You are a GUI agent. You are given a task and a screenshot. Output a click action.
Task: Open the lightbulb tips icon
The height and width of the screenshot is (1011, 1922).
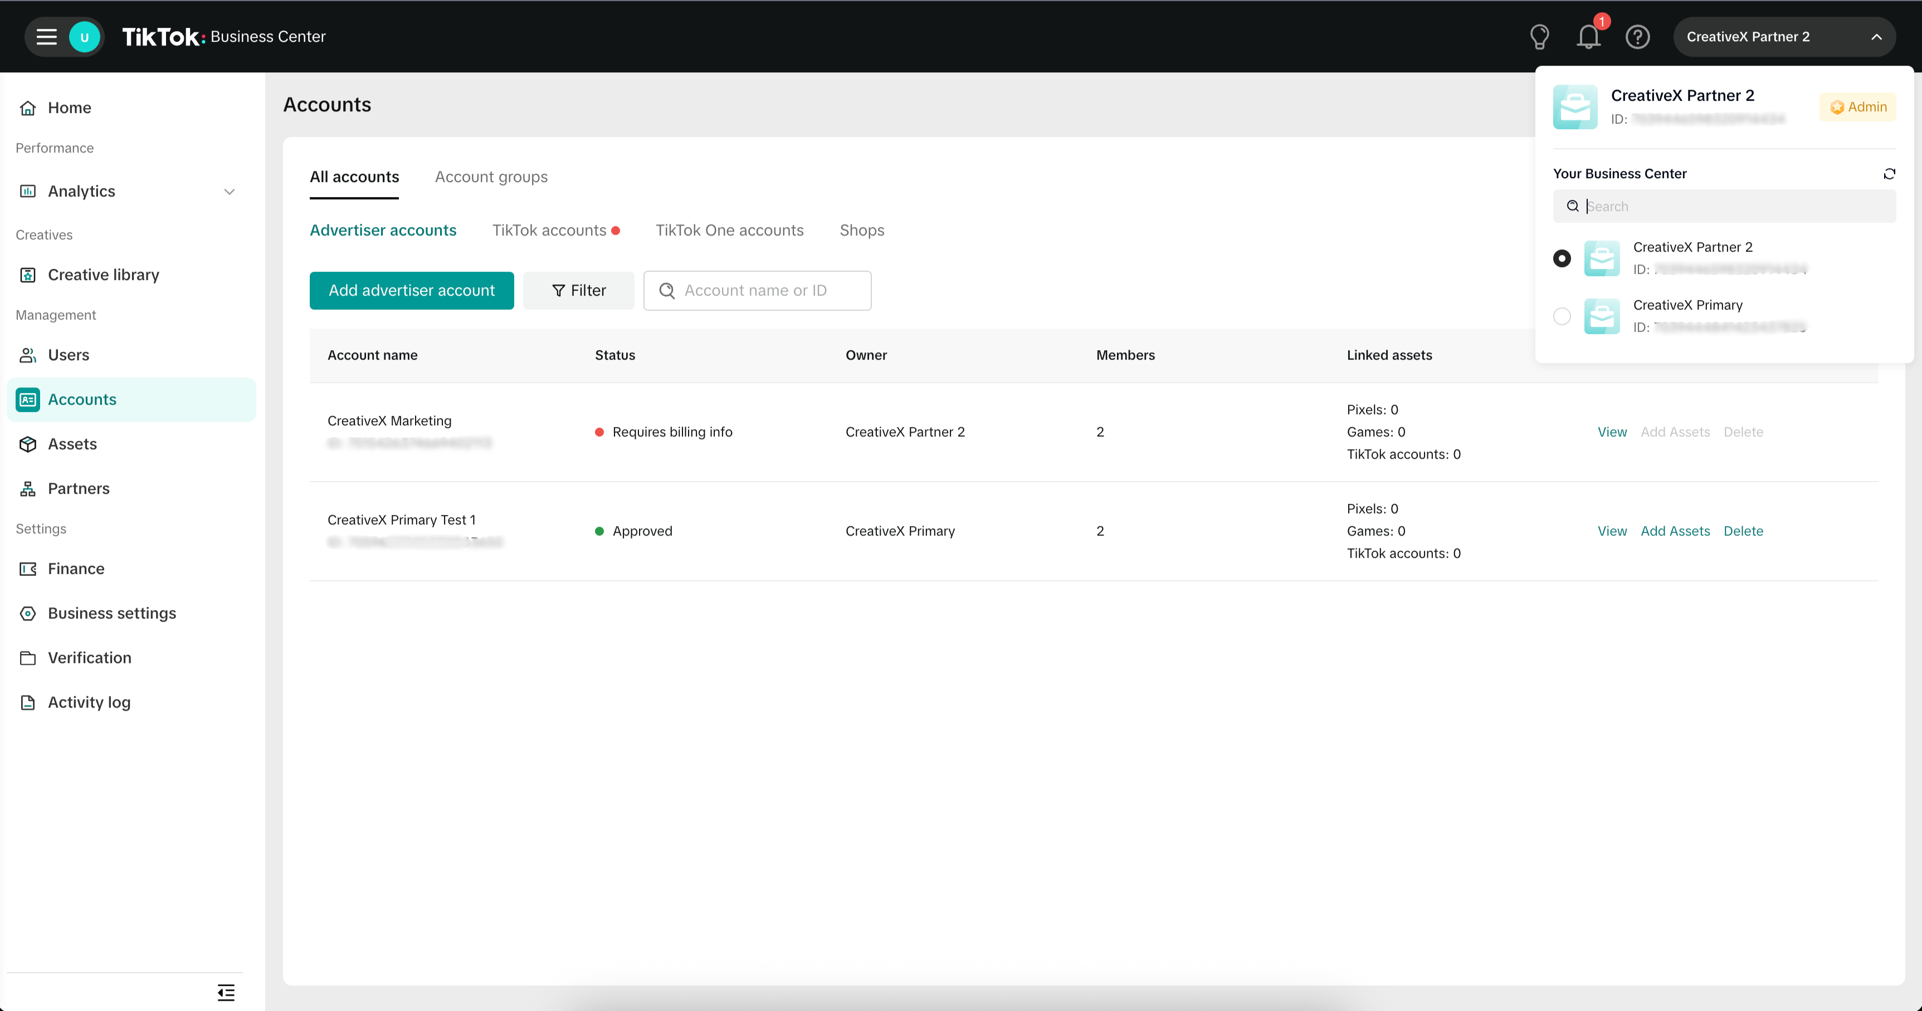click(x=1539, y=37)
